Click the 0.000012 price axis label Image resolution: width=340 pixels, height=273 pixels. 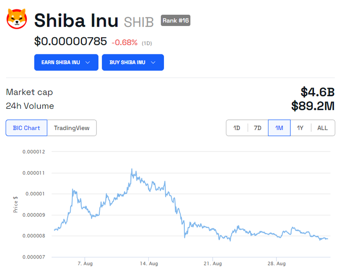click(x=34, y=152)
